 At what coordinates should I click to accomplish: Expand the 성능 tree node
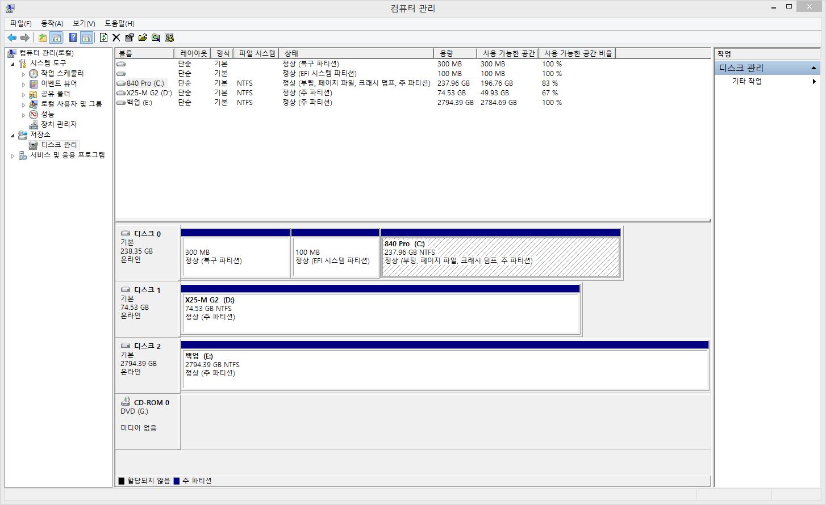(x=23, y=115)
